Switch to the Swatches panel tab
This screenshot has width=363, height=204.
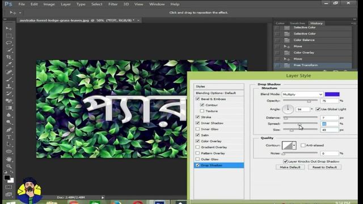[297, 23]
